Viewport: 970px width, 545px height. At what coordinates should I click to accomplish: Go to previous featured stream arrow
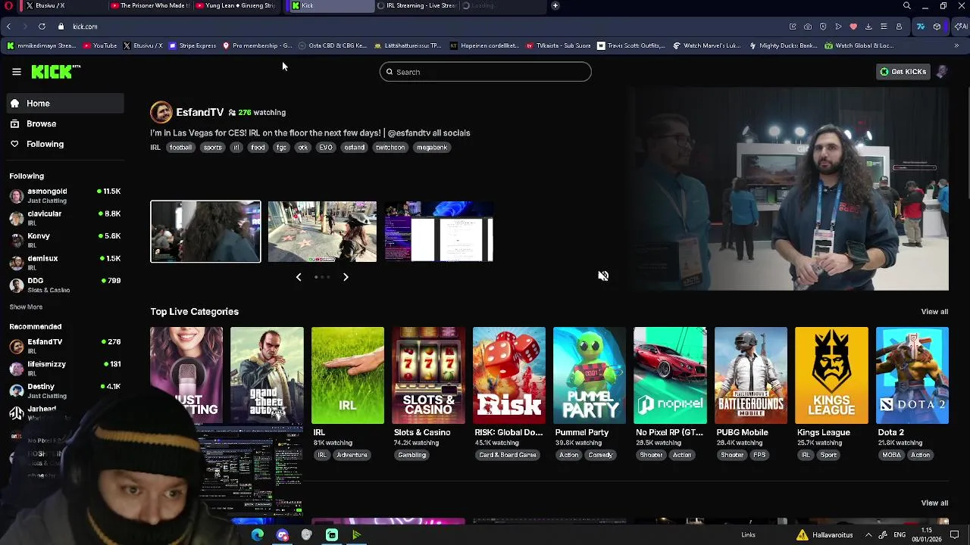[x=299, y=277]
